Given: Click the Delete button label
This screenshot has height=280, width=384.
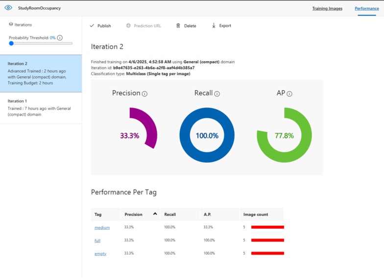Looking at the screenshot, I should (x=190, y=26).
